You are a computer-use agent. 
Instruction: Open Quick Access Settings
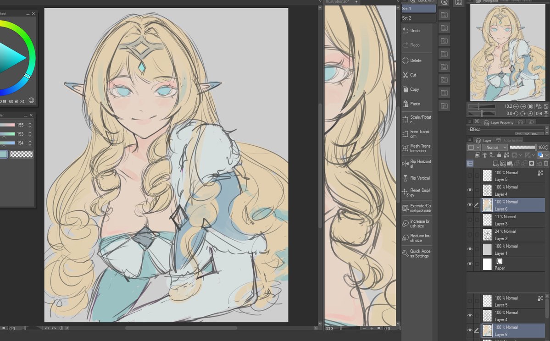417,253
